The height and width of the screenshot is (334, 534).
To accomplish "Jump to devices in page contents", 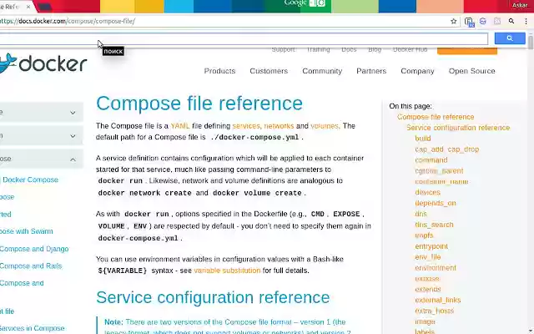I will pyautogui.click(x=428, y=192).
